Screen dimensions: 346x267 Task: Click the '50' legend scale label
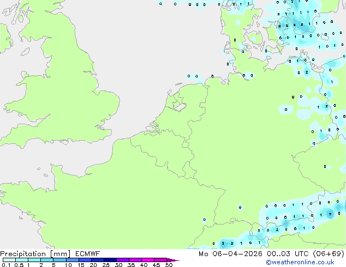(x=169, y=265)
